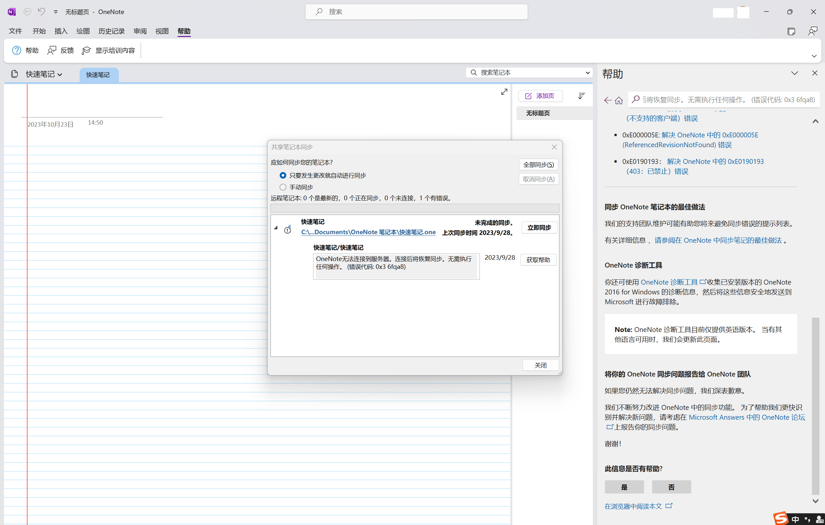
Task: Click the 关闭 button in sync dialog
Action: point(541,365)
